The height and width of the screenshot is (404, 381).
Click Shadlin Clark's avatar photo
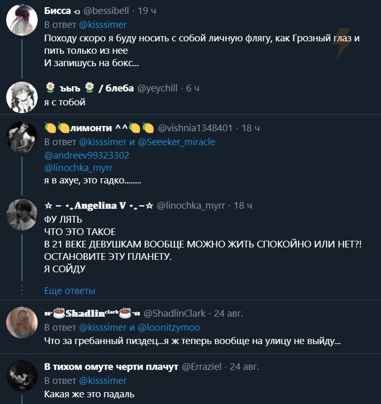pyautogui.click(x=22, y=322)
